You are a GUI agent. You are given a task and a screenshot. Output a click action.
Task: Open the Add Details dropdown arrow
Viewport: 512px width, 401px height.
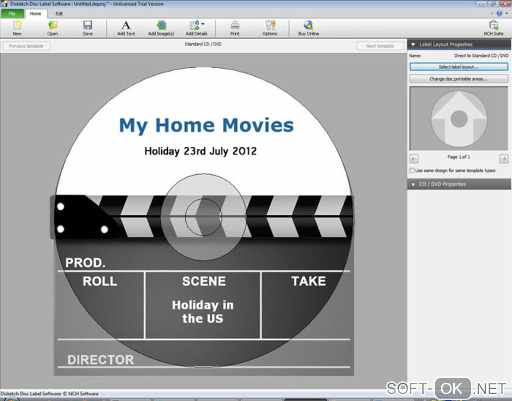203,24
